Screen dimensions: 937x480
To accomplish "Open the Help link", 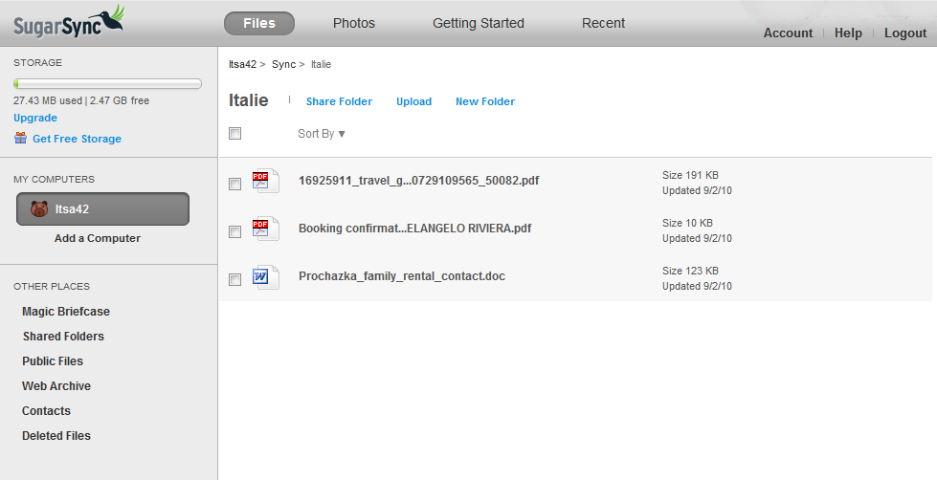I will [x=848, y=33].
